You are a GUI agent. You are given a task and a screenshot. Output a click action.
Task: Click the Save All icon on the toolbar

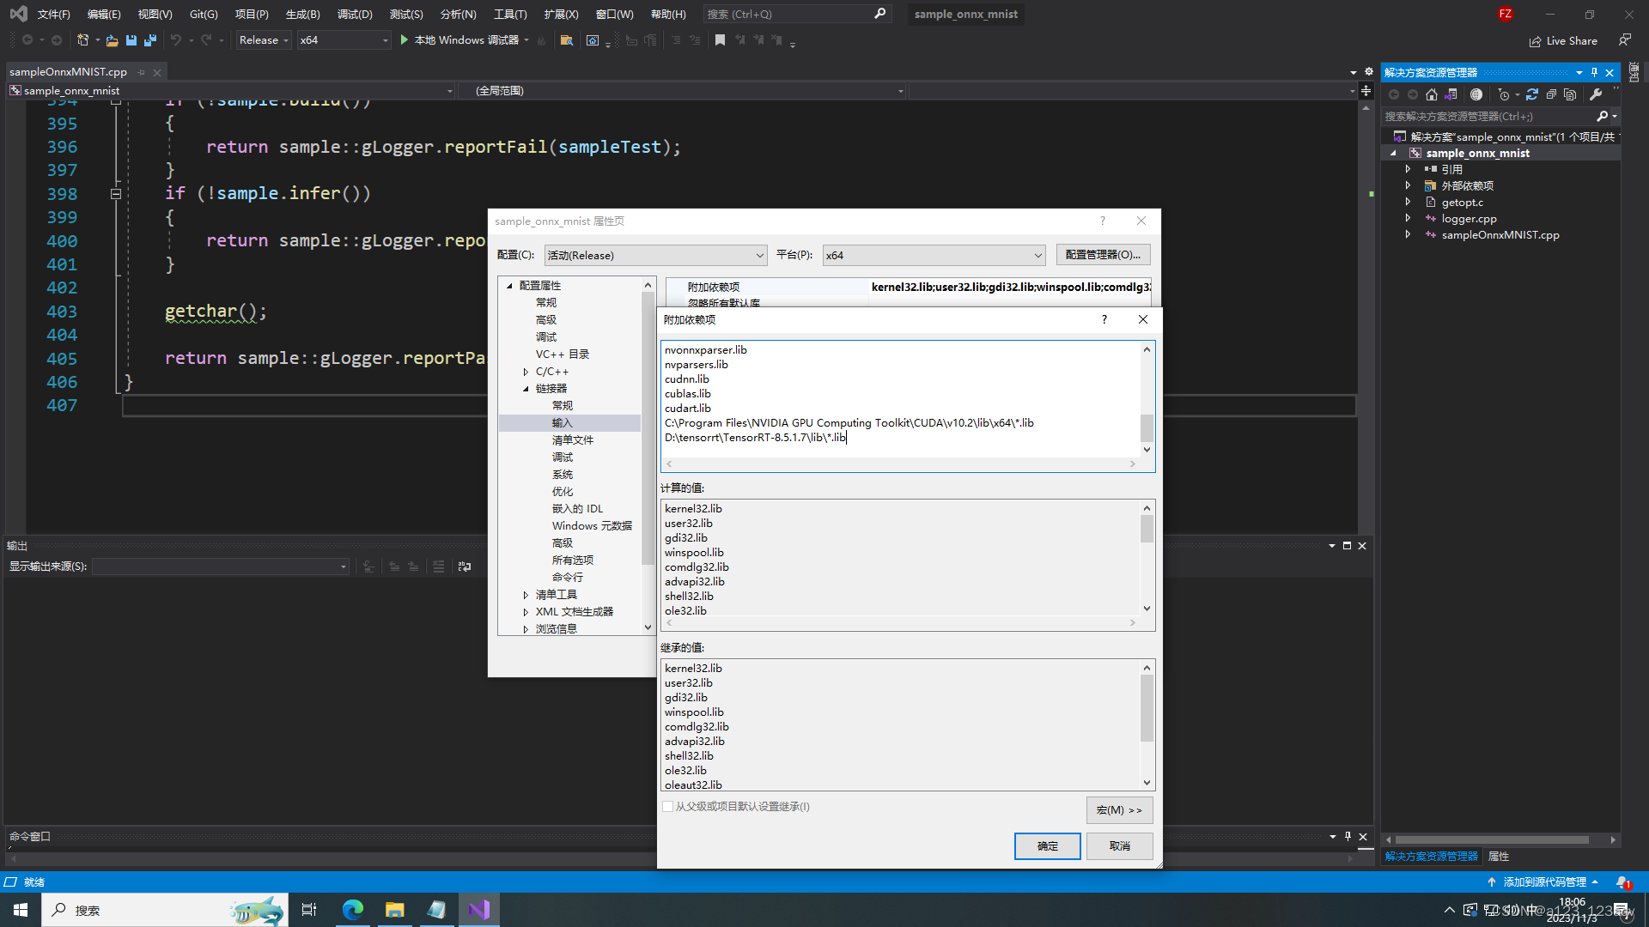pyautogui.click(x=149, y=39)
